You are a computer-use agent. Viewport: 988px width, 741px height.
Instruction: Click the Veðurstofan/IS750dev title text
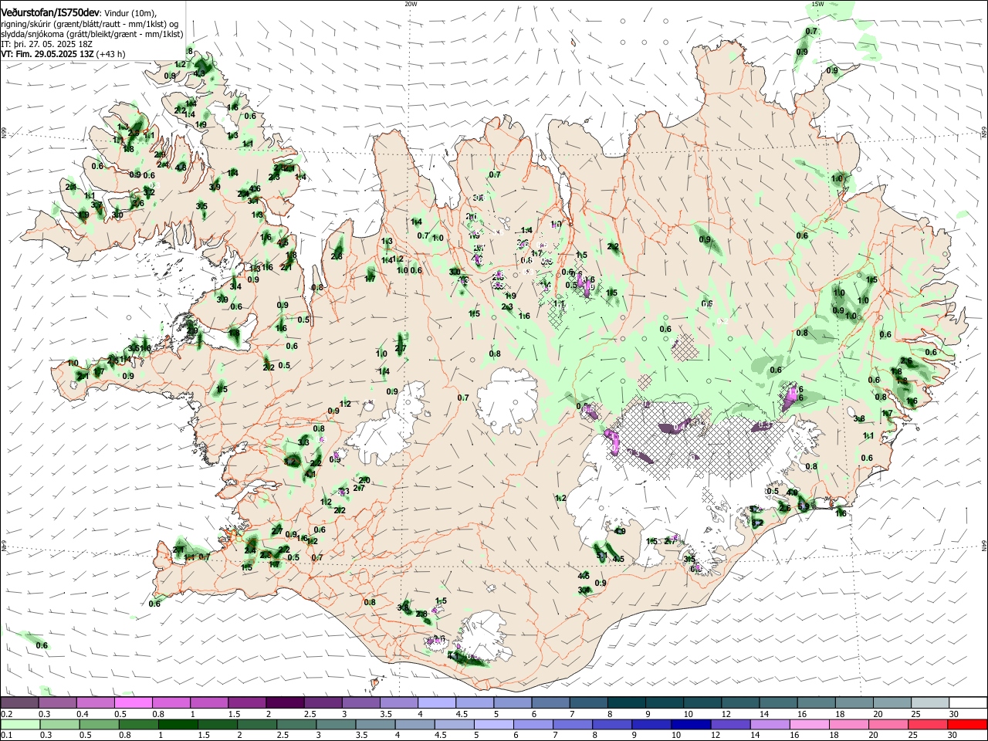pos(49,13)
